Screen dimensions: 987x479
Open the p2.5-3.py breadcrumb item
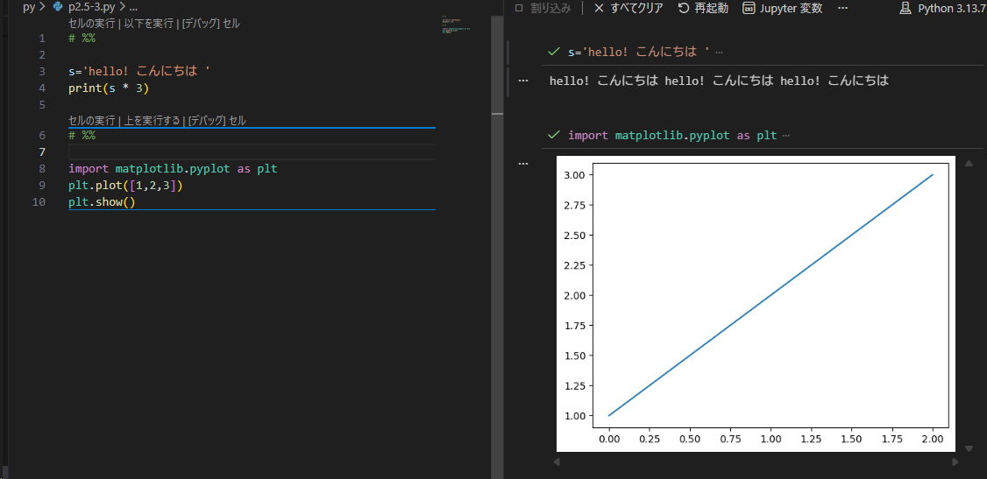(91, 6)
